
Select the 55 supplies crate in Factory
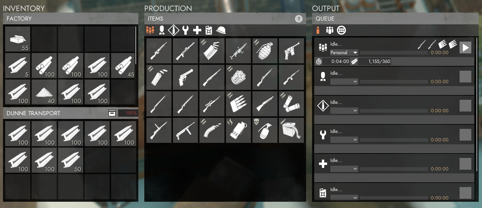pyautogui.click(x=18, y=39)
